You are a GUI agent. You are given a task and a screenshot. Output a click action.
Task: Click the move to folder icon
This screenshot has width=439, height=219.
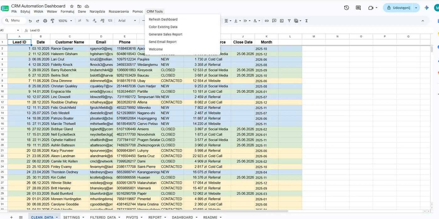pos(79,6)
